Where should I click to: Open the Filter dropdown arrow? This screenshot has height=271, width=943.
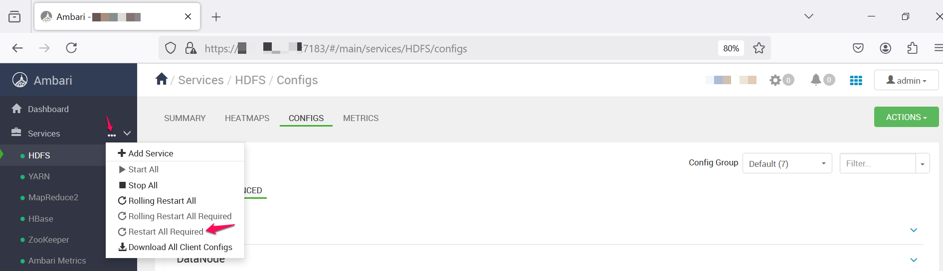(923, 163)
